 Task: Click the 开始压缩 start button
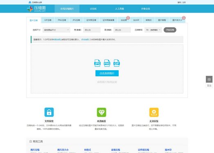[170, 30]
